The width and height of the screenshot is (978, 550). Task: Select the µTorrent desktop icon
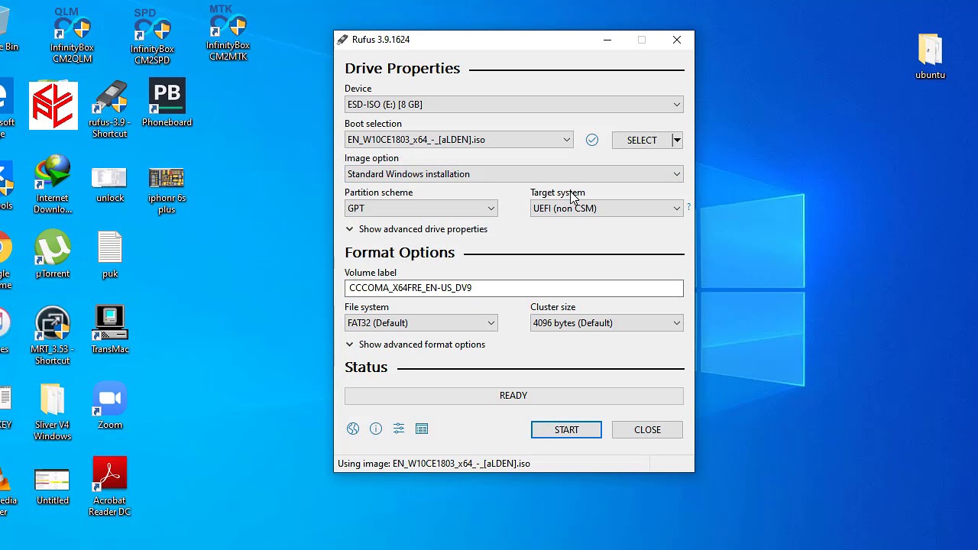pos(53,254)
